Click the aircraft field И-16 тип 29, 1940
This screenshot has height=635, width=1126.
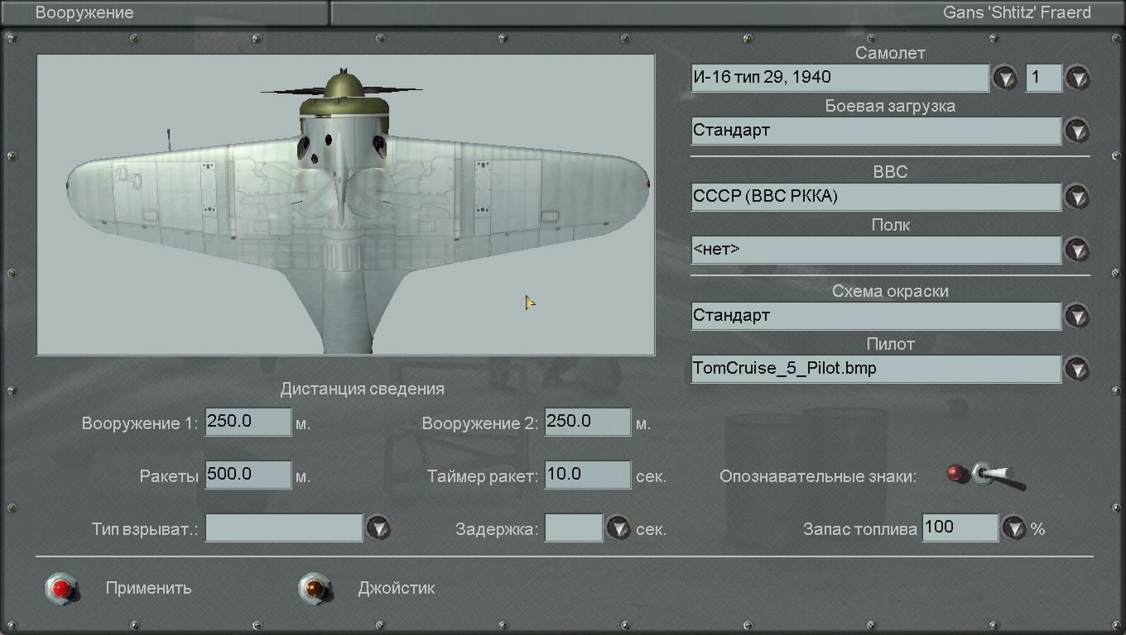tap(840, 78)
